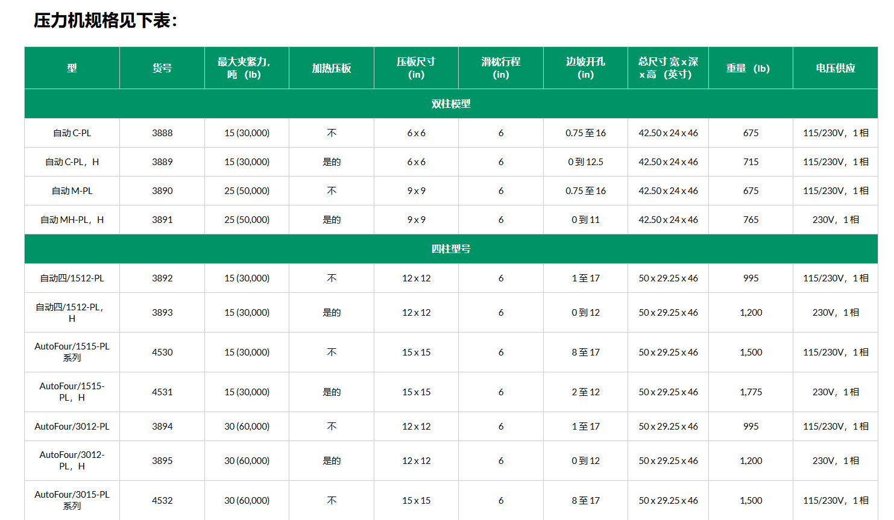Click the 总尺寸 宽x深x高 header
The image size is (894, 520).
pos(668,68)
